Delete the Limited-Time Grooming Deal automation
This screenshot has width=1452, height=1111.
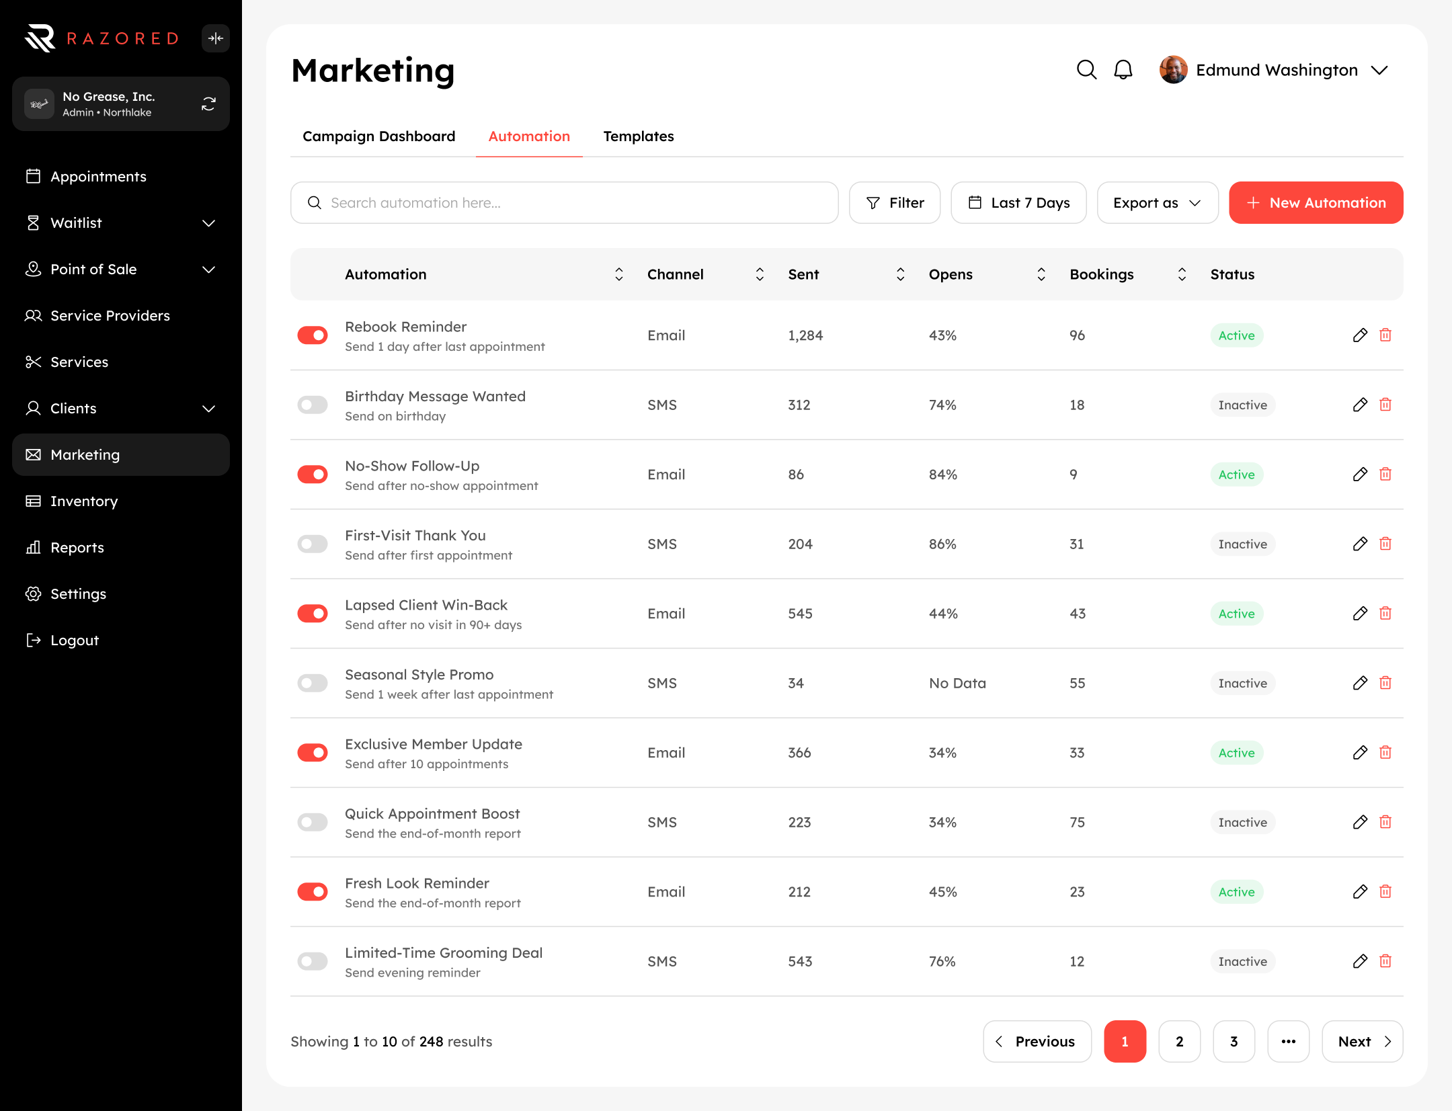tap(1385, 961)
